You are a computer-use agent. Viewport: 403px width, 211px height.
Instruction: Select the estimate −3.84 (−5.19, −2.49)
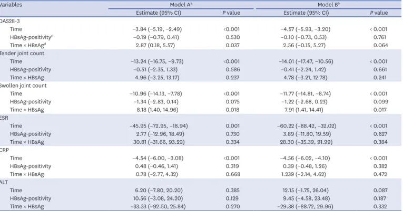(157, 29)
